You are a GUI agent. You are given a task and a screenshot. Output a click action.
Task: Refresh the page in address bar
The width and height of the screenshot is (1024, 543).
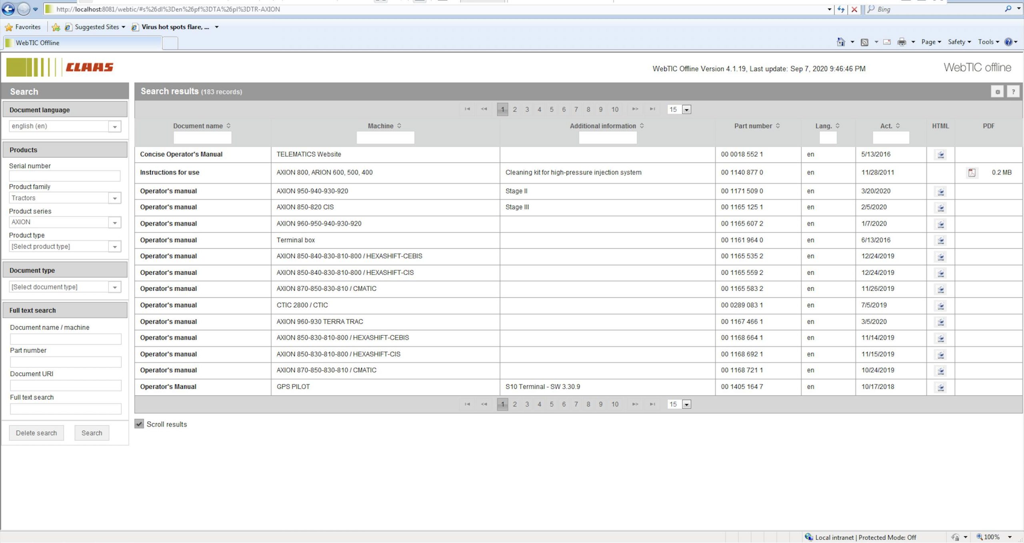coord(841,9)
